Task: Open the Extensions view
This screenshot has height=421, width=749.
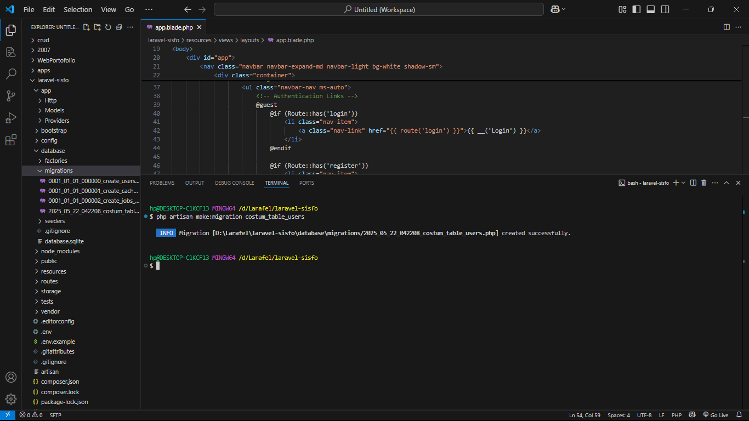Action: [x=11, y=140]
